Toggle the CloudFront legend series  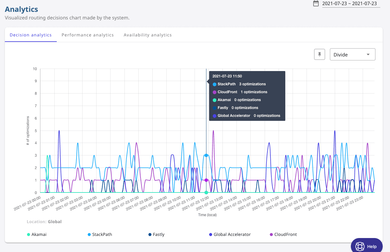[x=283, y=234]
